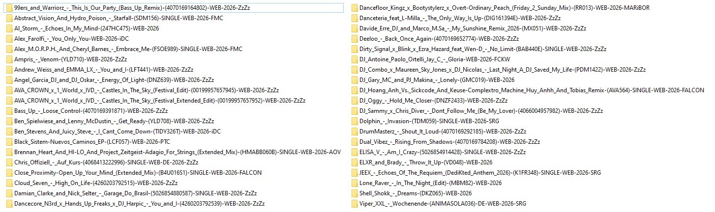This screenshot has width=715, height=212.
Task: Click folder icon for Deeloo Back_Once_Again
Action: point(355,39)
